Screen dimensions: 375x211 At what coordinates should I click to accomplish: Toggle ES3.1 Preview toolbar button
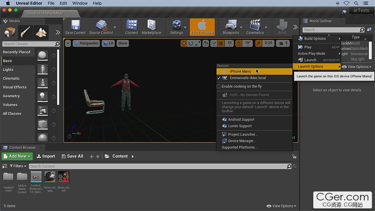pos(202,27)
